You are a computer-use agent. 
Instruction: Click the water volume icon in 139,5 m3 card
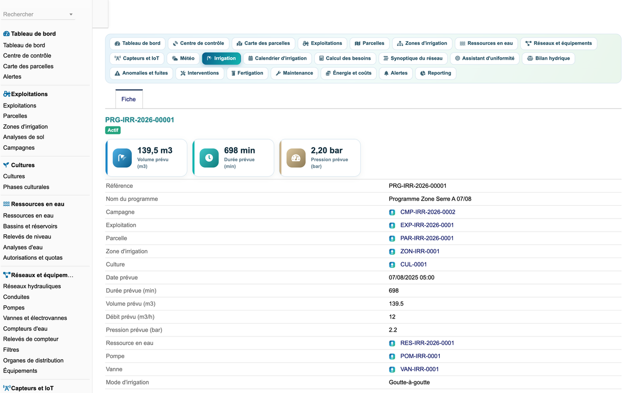click(122, 158)
